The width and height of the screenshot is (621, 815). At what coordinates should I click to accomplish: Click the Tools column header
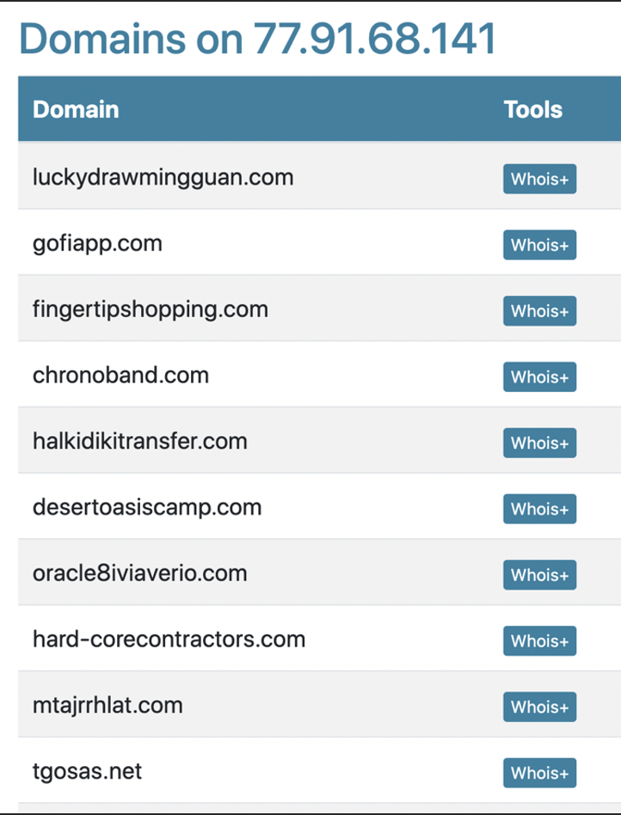click(533, 110)
